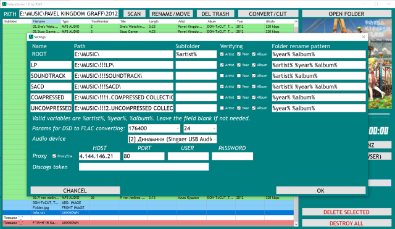
Task: Click the LP path field
Action: (x=123, y=65)
